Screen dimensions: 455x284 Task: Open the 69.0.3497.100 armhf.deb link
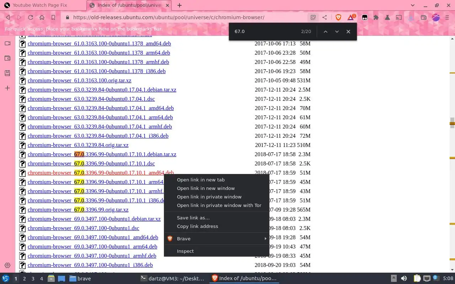tap(92, 256)
